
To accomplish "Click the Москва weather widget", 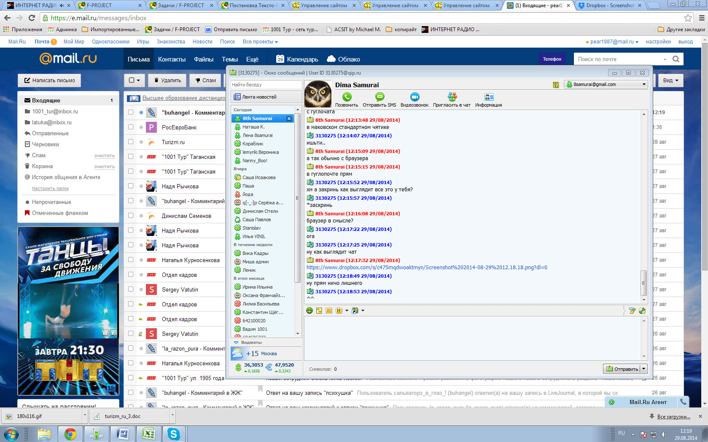I will [x=267, y=354].
